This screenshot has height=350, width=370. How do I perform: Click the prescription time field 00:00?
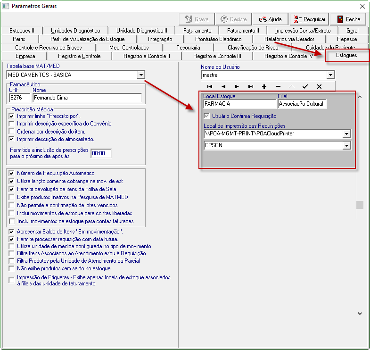[101, 153]
